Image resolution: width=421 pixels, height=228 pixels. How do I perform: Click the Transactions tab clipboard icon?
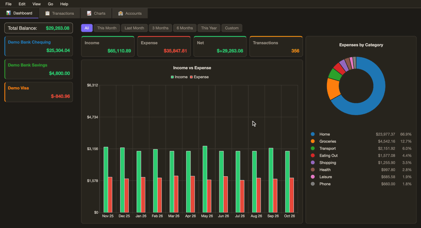click(47, 13)
